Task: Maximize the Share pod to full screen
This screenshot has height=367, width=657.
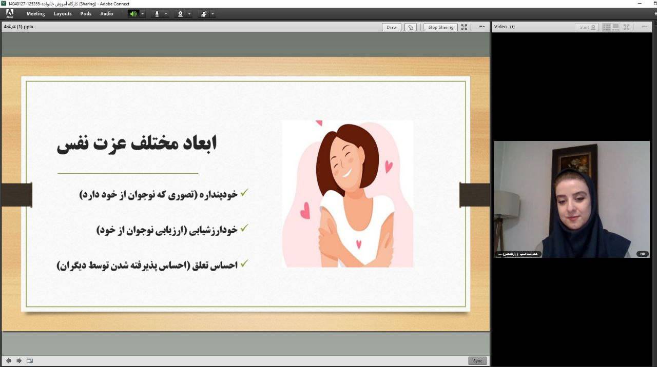Action: tap(464, 27)
